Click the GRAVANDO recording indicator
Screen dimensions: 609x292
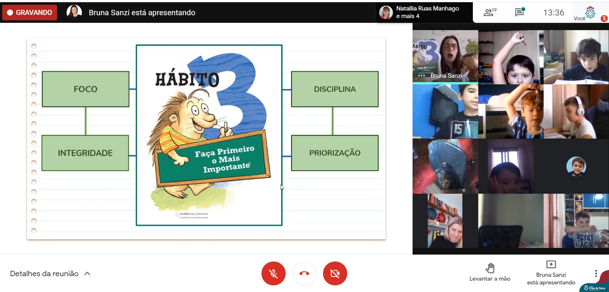click(30, 12)
